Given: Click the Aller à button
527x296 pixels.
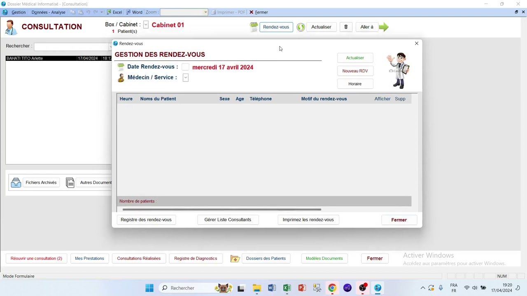Looking at the screenshot, I should (367, 27).
